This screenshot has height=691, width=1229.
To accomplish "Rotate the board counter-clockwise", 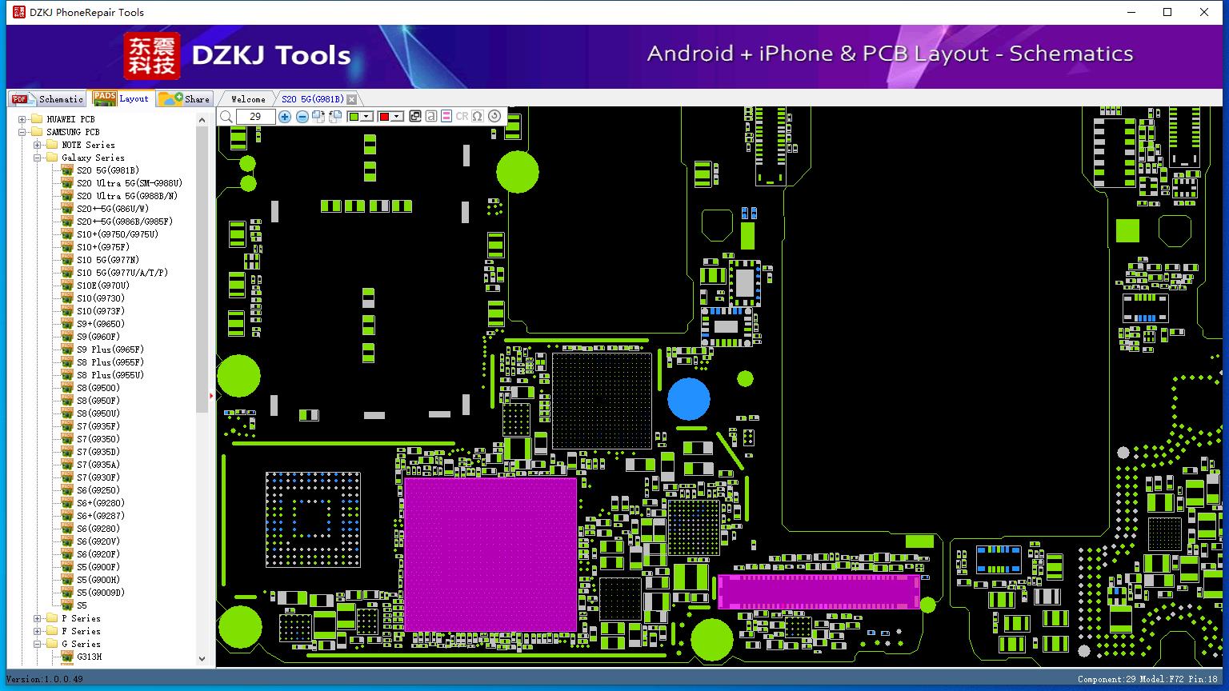I will click(x=335, y=117).
